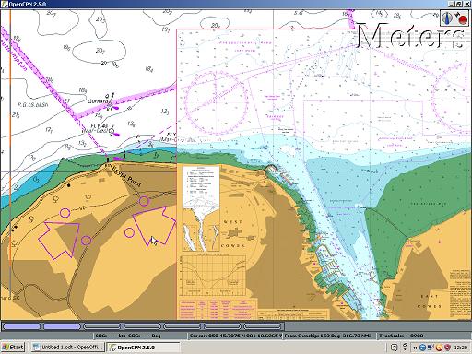
Task: Click the TrueScale 8900 status field
Action: [x=424, y=336]
